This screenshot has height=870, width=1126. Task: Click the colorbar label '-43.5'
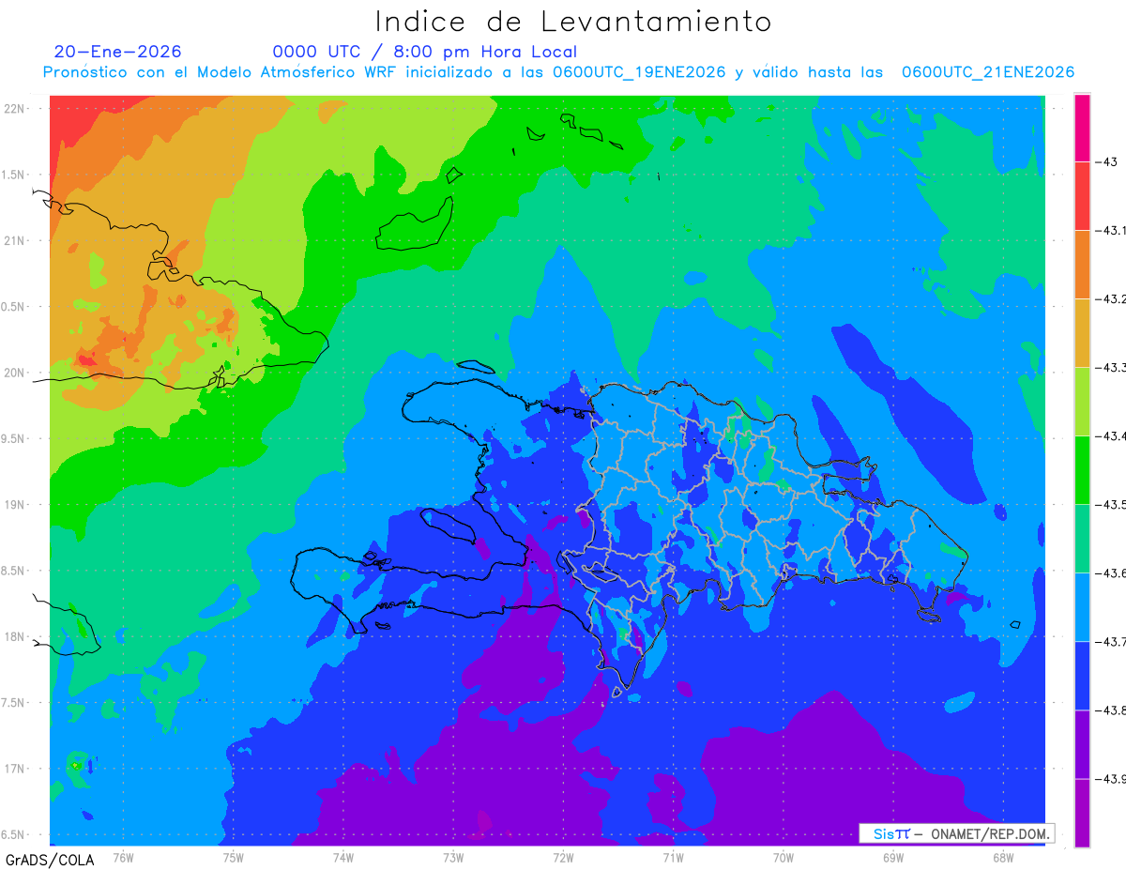pyautogui.click(x=1111, y=505)
